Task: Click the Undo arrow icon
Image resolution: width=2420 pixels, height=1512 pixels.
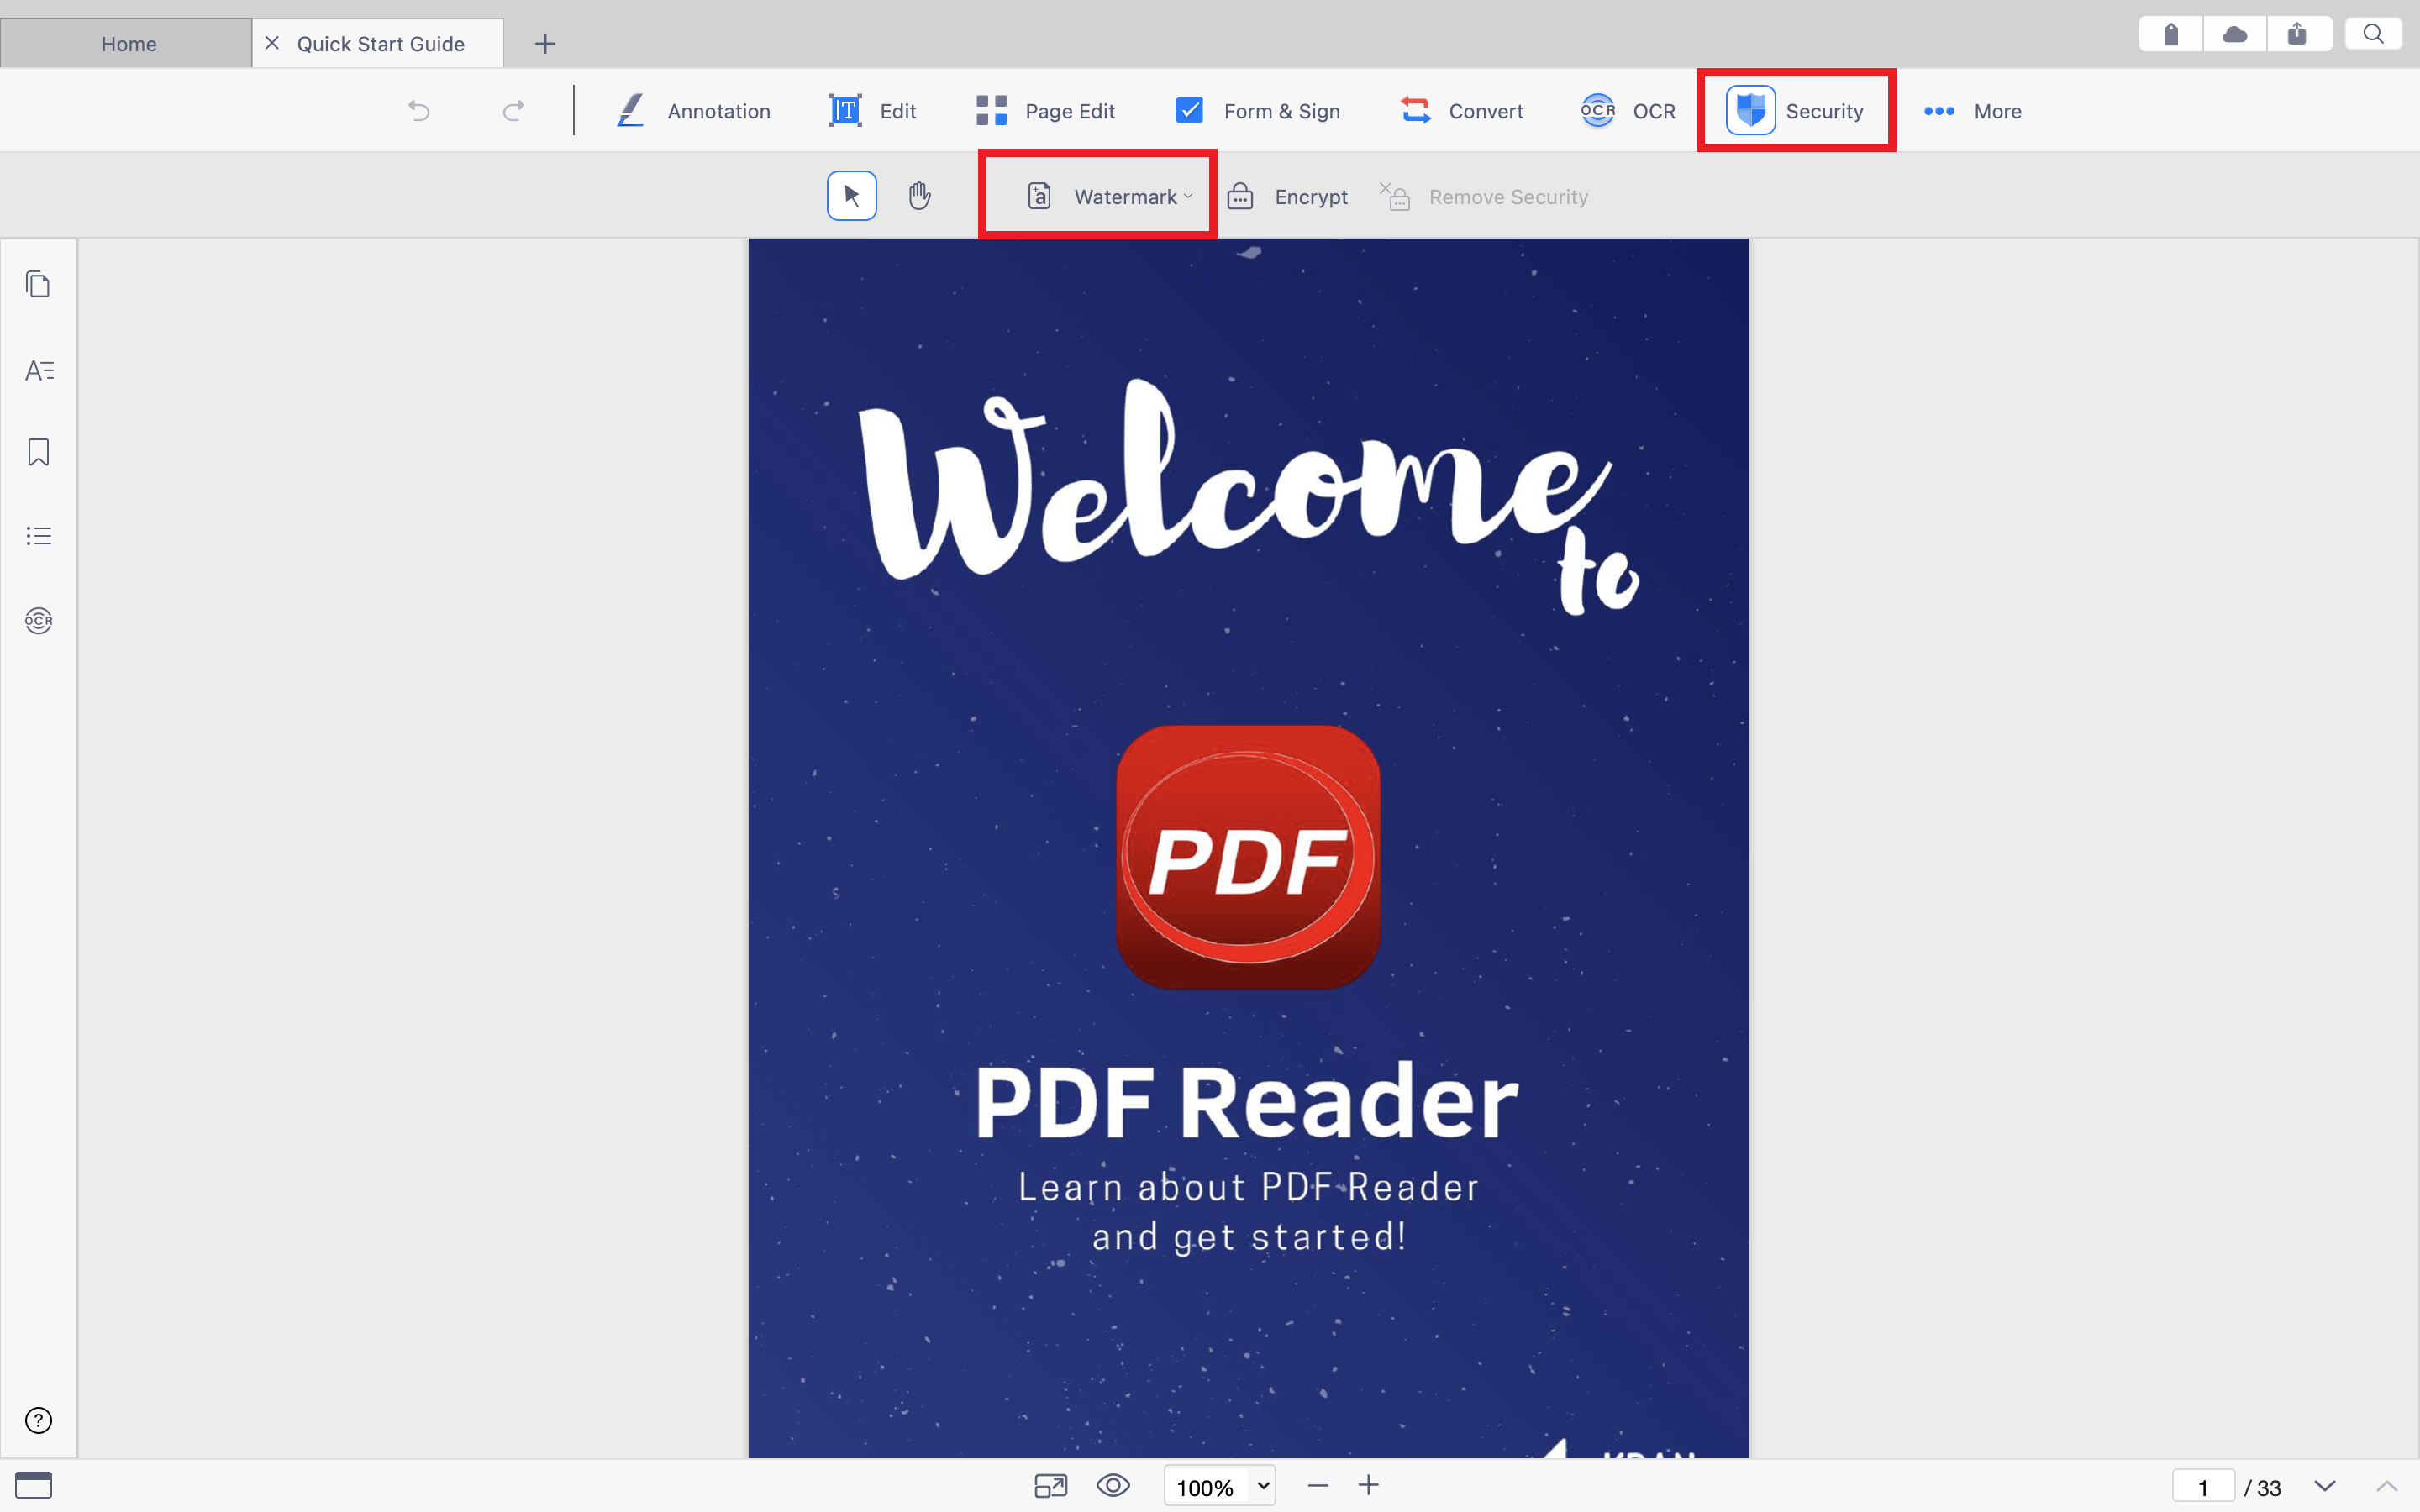Action: pyautogui.click(x=419, y=110)
